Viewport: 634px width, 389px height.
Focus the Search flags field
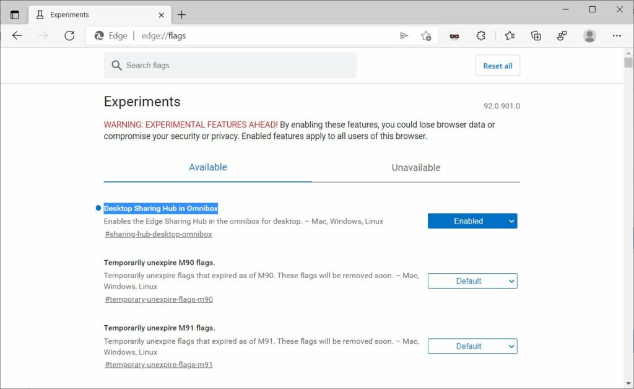tap(230, 65)
